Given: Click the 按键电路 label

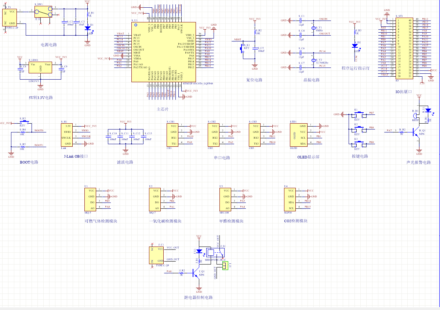Looking at the screenshot, I should 360,156.
